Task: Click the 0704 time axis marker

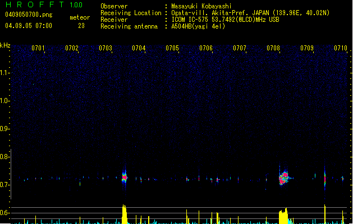Action: point(139,48)
